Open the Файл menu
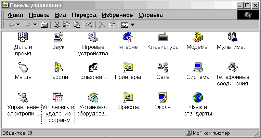The height and width of the screenshot is (138, 261). 15,15
